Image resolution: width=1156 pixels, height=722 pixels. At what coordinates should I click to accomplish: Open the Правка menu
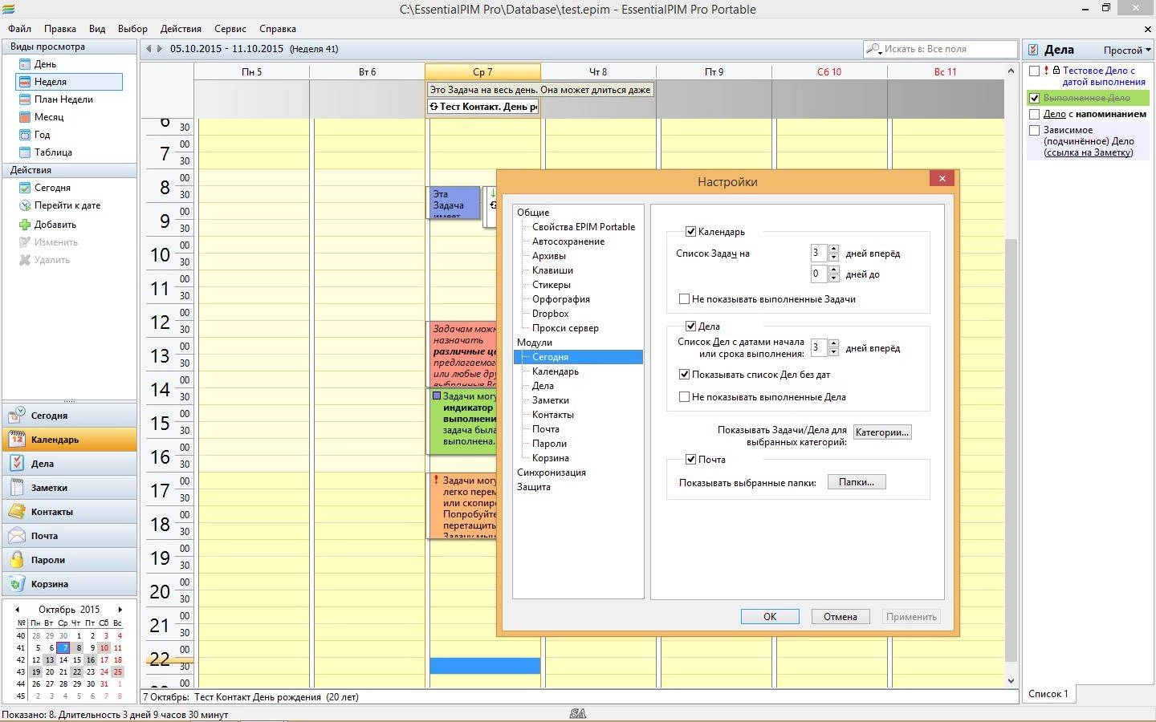click(x=60, y=29)
